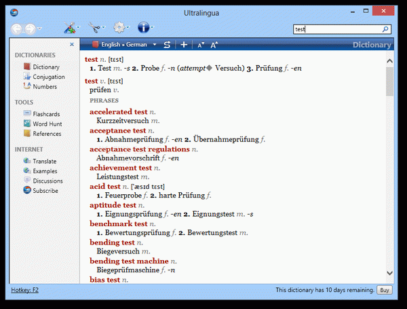
Task: Click the vertical scrollbar thumb
Action: [x=389, y=81]
